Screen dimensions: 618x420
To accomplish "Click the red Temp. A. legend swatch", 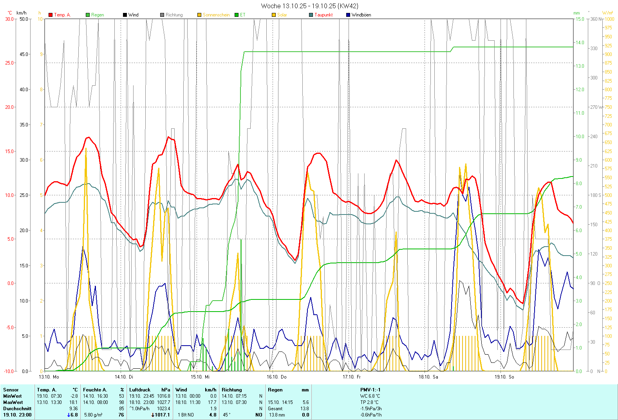I will (51, 15).
